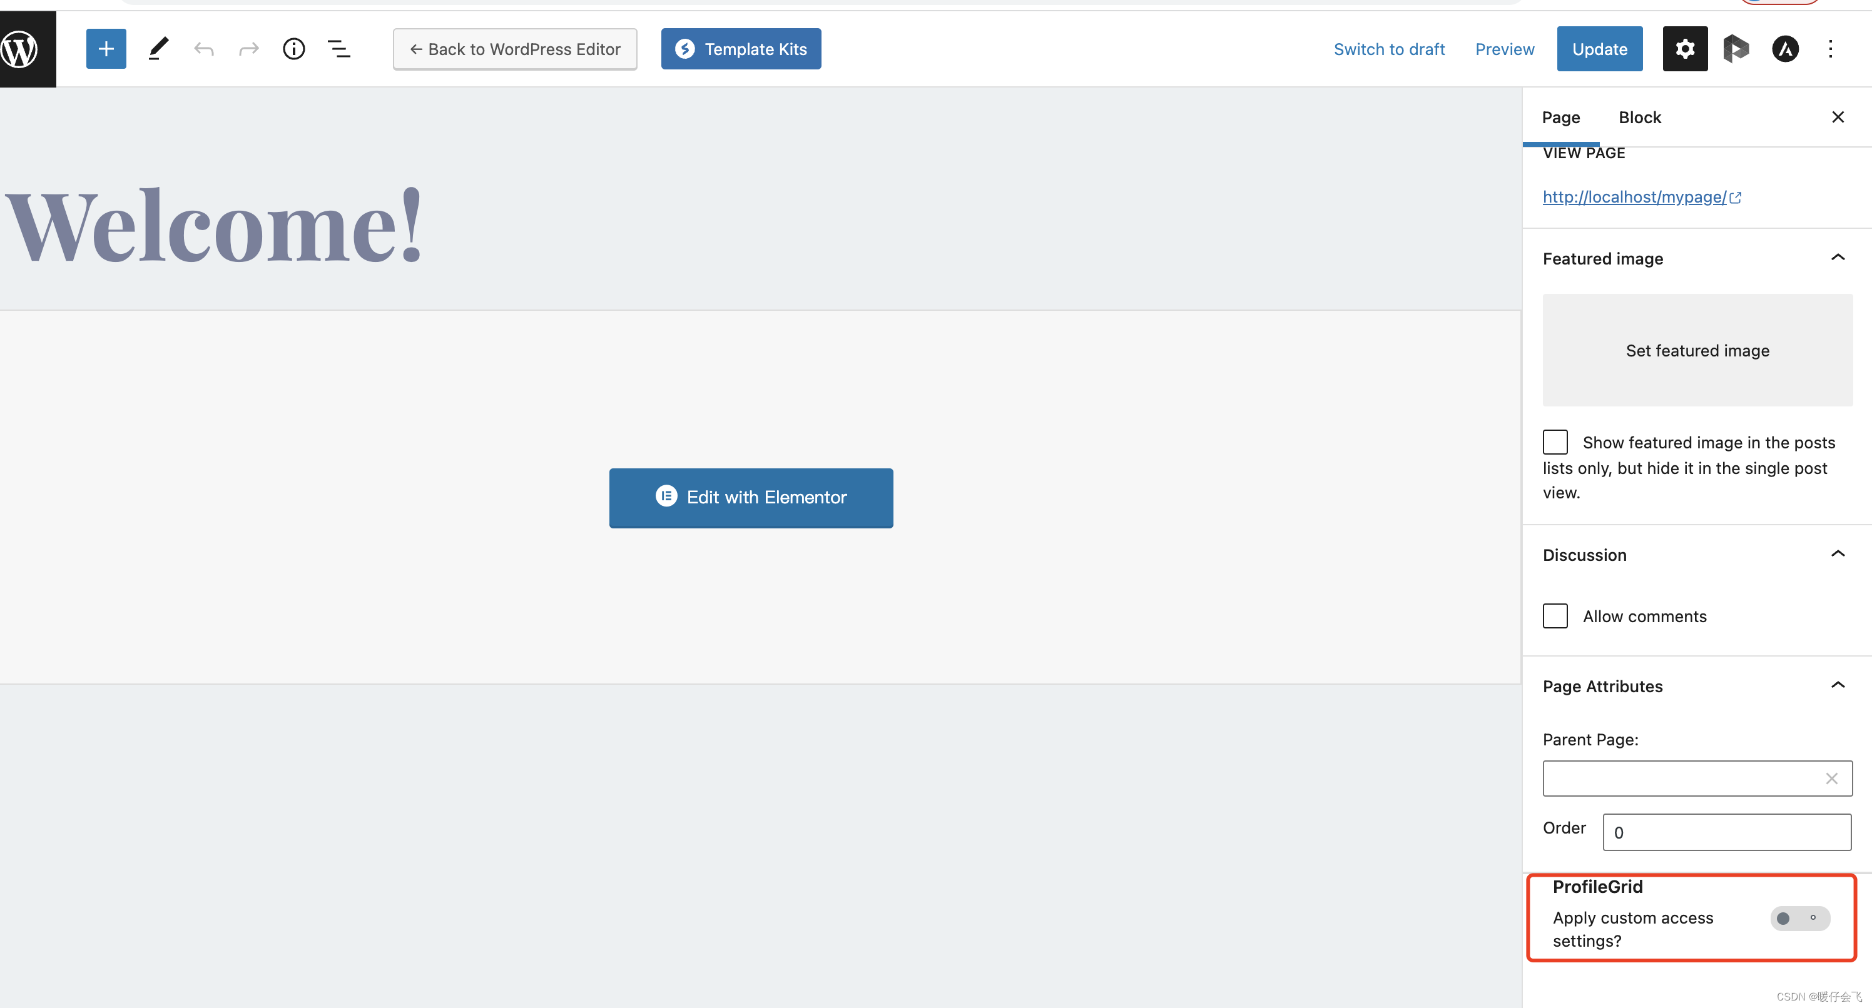Collapse the Discussion panel
Image resolution: width=1872 pixels, height=1008 pixels.
(1837, 554)
